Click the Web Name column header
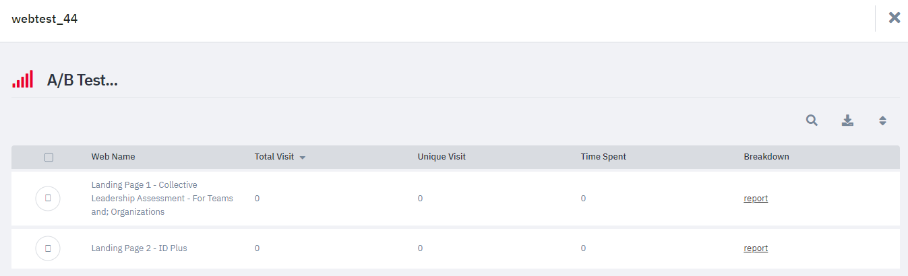This screenshot has width=908, height=276. tap(113, 157)
